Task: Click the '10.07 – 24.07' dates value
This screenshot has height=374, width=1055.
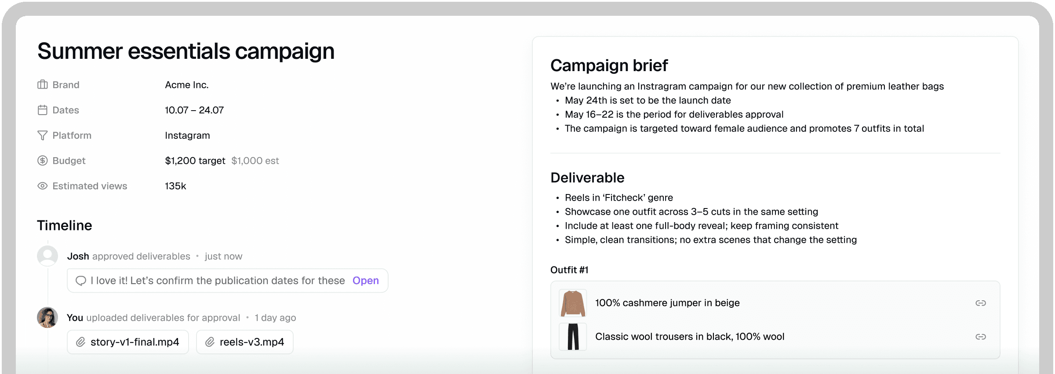Action: [194, 110]
